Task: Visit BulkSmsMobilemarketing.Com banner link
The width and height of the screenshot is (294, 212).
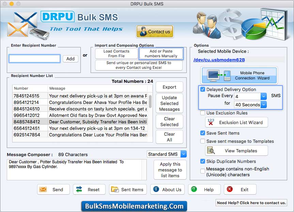Action: (x=134, y=206)
